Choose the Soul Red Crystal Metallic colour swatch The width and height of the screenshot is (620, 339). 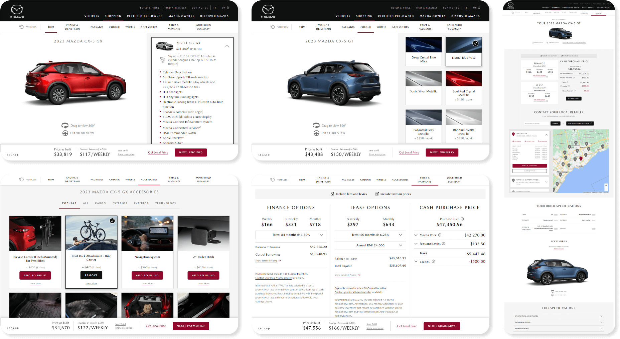point(464,79)
